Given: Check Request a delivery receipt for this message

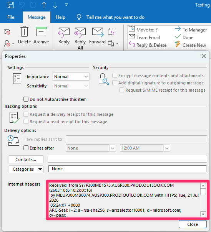Looking at the screenshot, I should pos(26,114).
